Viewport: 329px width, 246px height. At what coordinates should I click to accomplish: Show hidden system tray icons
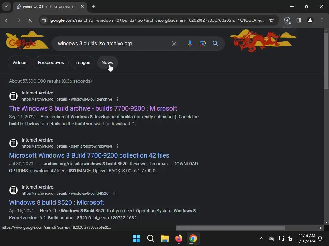pos(261,238)
